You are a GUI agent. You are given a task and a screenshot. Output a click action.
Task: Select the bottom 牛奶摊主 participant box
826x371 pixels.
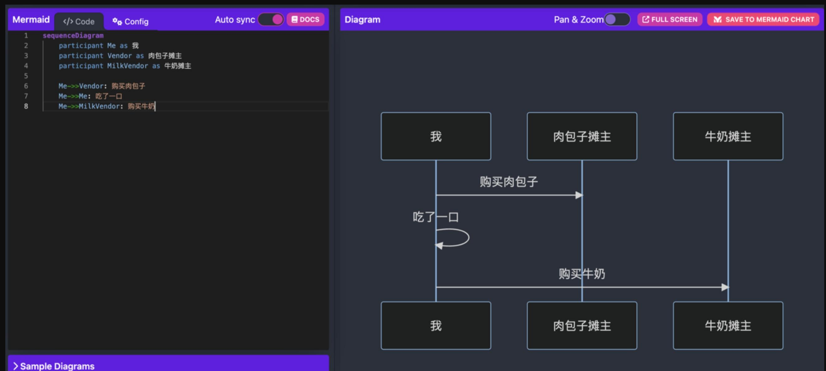coord(728,326)
